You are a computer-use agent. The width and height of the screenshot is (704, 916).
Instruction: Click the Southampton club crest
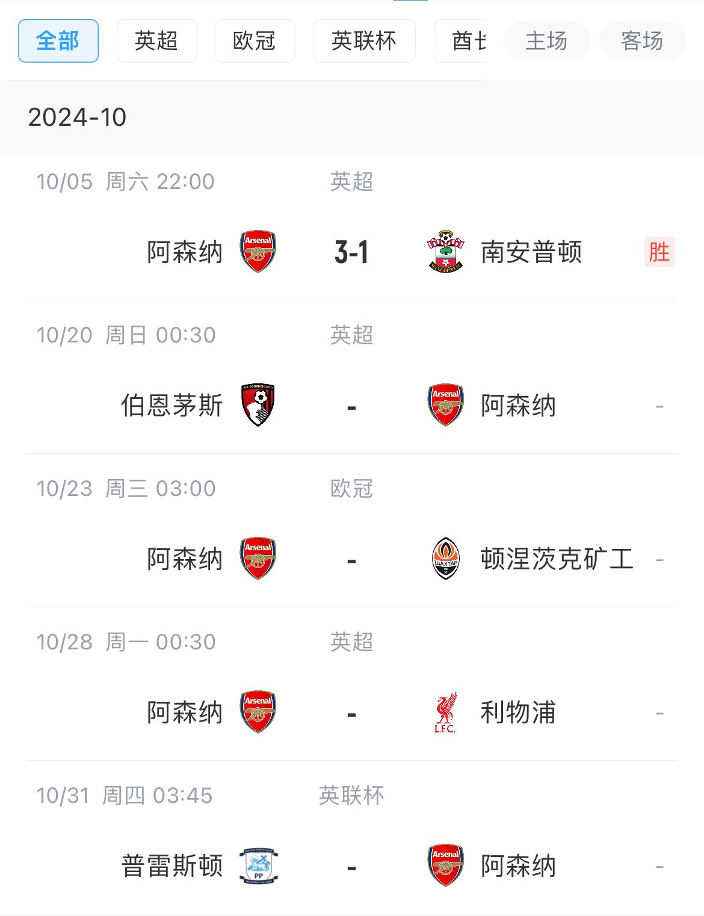click(x=445, y=252)
